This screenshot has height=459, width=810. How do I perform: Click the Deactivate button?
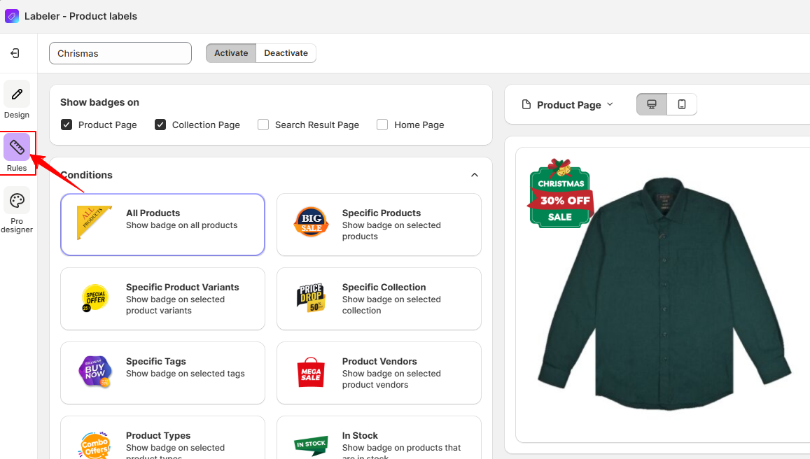click(286, 53)
